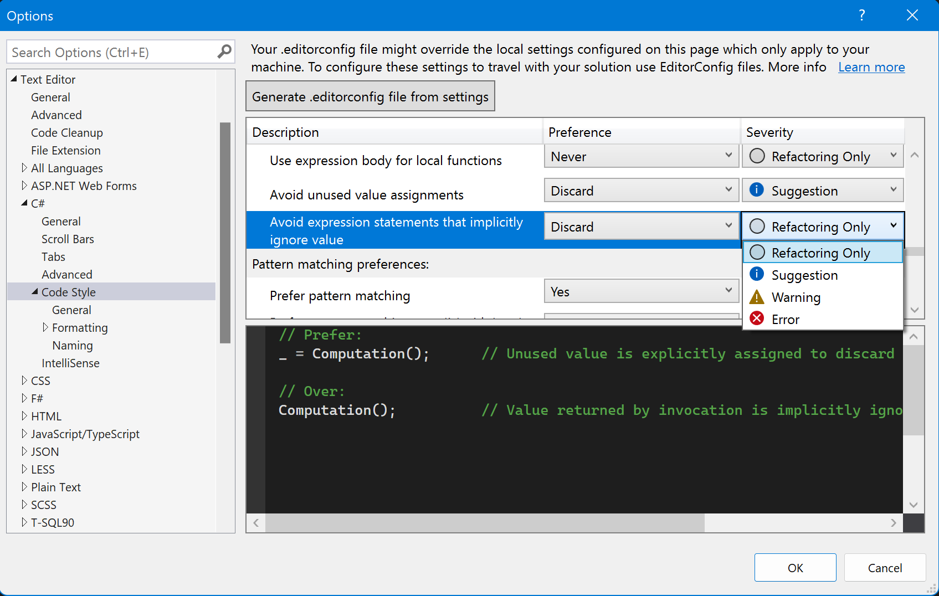This screenshot has height=596, width=939.
Task: Select the Naming tree item
Action: [72, 345]
